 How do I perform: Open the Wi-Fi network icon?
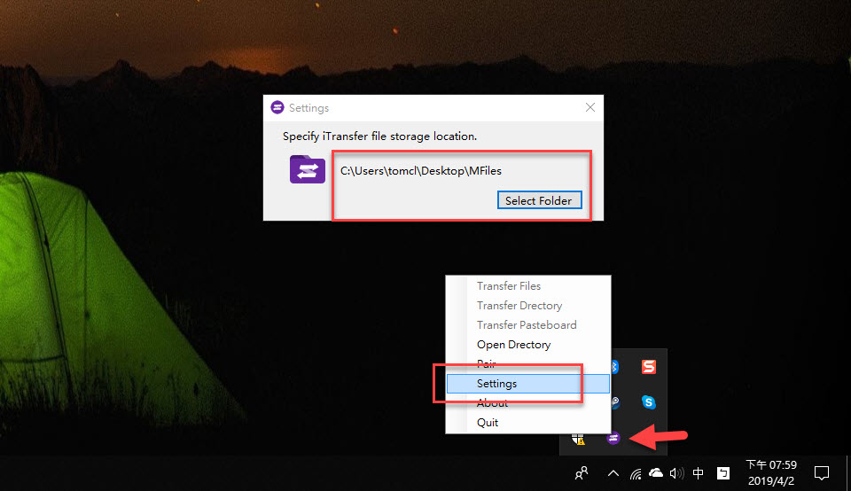[636, 473]
